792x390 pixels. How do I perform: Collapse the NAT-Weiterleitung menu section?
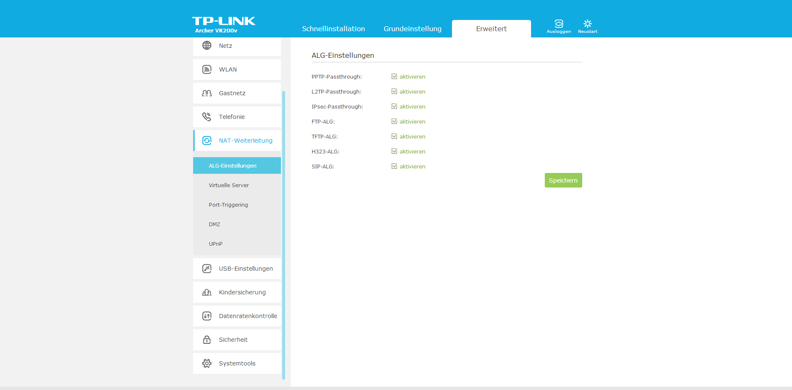point(245,141)
